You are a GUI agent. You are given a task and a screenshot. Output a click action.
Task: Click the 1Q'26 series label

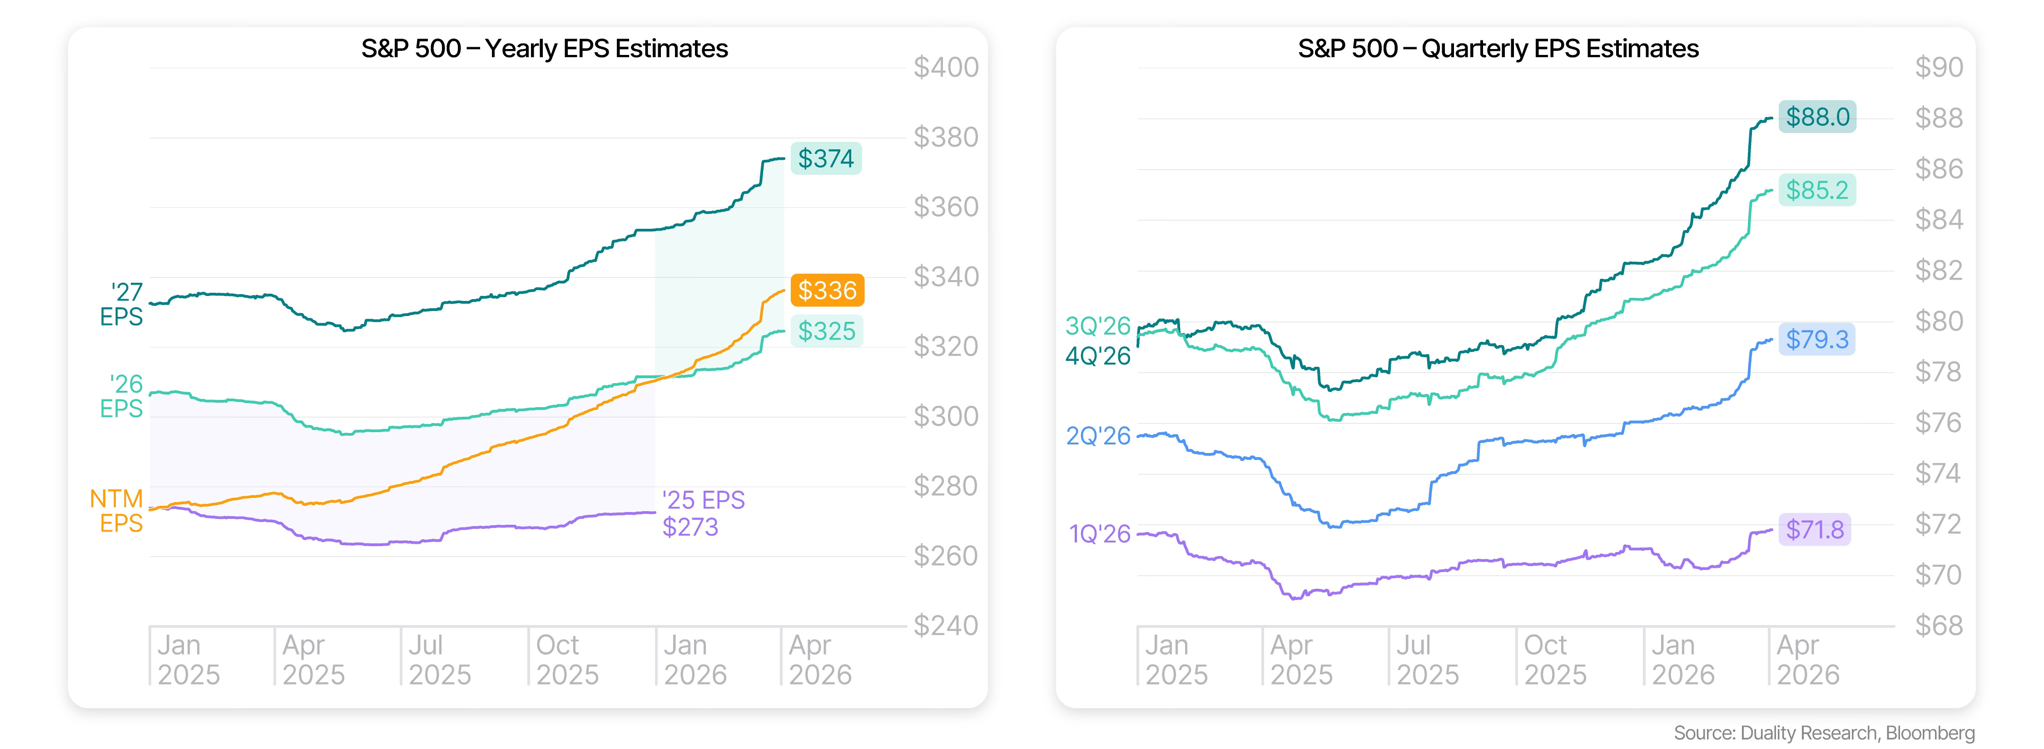[x=1099, y=534]
